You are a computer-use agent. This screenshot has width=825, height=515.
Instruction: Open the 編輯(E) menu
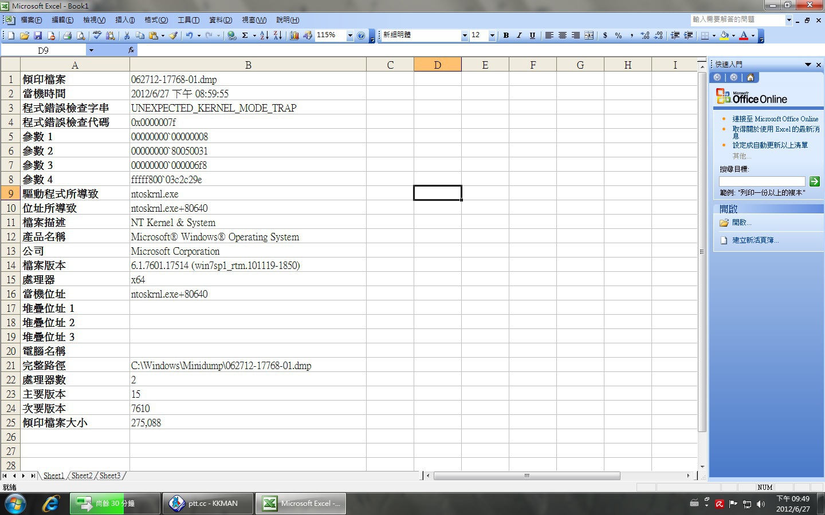[x=62, y=20]
